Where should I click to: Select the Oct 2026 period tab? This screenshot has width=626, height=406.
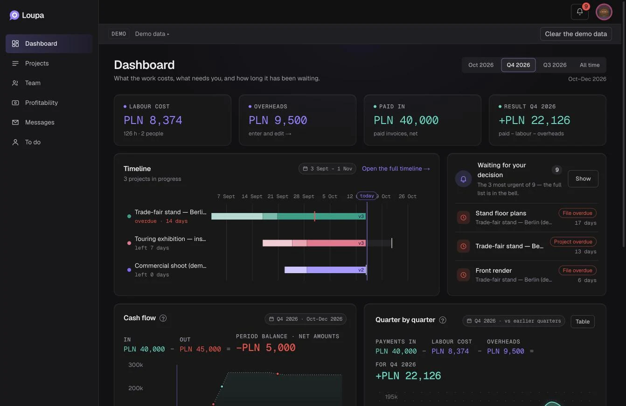pyautogui.click(x=481, y=65)
